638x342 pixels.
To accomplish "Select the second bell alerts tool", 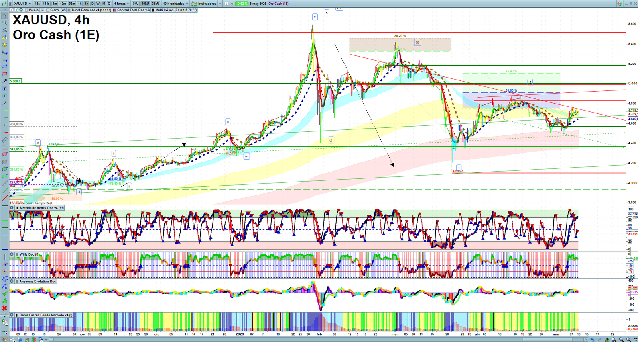I will pyautogui.click(x=4, y=45).
